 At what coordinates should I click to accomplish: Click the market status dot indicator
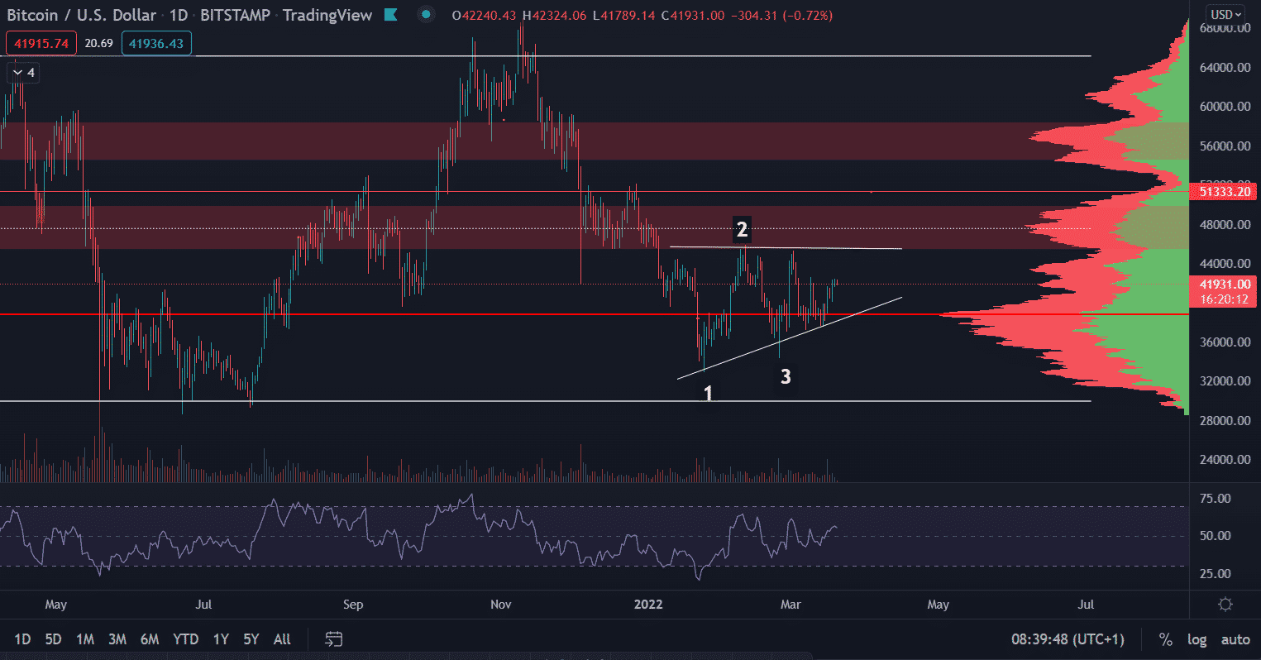(425, 15)
